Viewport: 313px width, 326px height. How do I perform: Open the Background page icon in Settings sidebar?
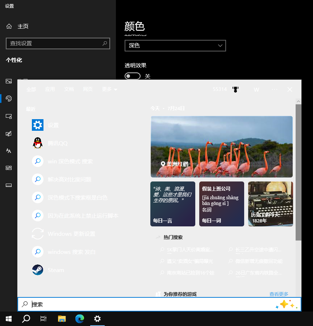(9, 81)
